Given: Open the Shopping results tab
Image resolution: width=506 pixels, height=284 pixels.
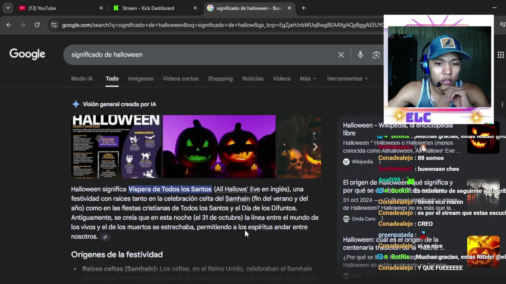Looking at the screenshot, I should [220, 78].
